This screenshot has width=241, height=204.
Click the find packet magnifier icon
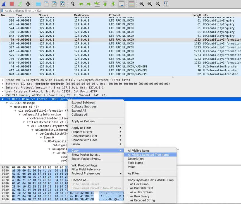tap(73, 4)
